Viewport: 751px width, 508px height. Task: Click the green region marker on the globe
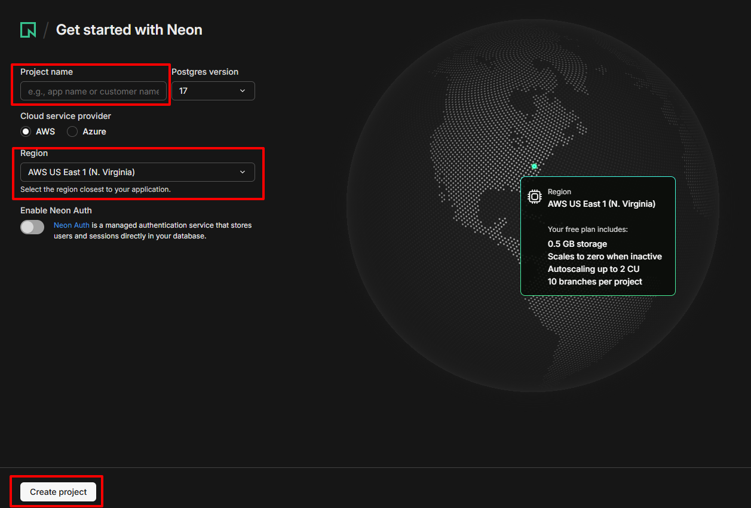(x=534, y=166)
